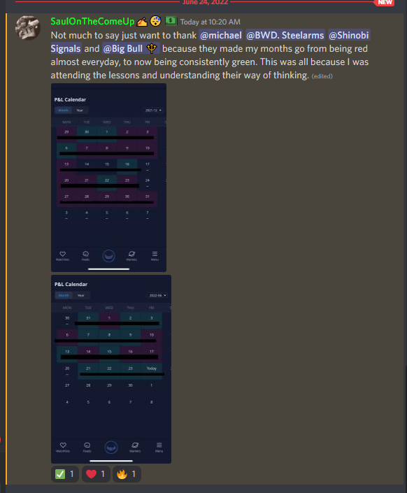Screen dimensions: 407x493
Task: Select Month tab in the 2021-12 calendar screenshot
Action: 63,110
